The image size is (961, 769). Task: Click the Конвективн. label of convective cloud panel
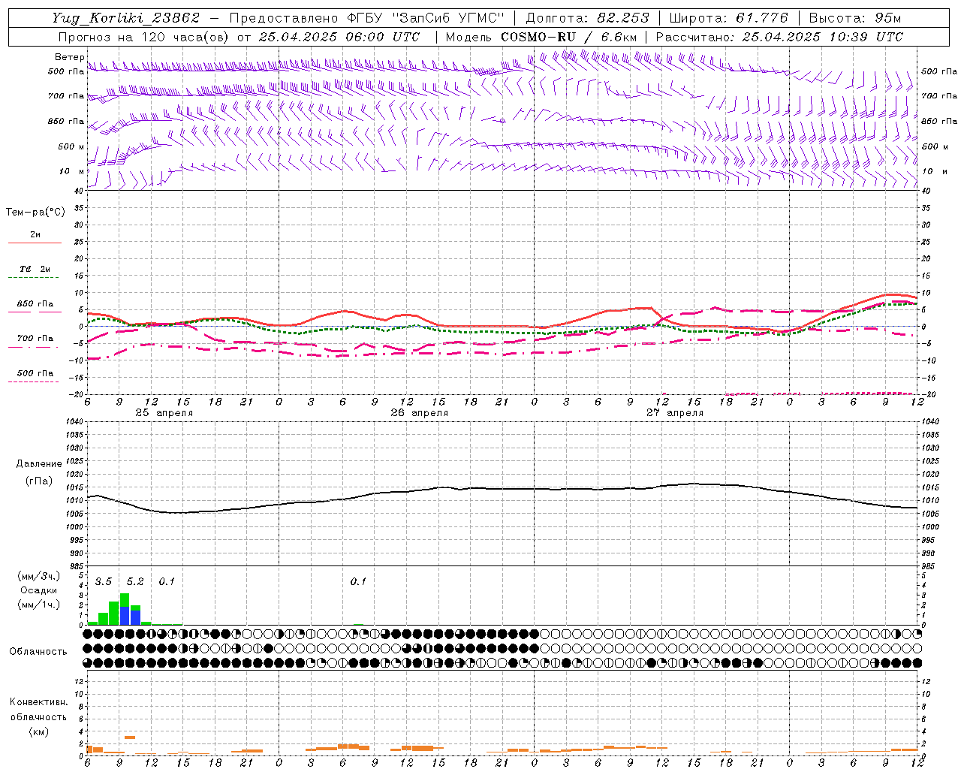[39, 702]
